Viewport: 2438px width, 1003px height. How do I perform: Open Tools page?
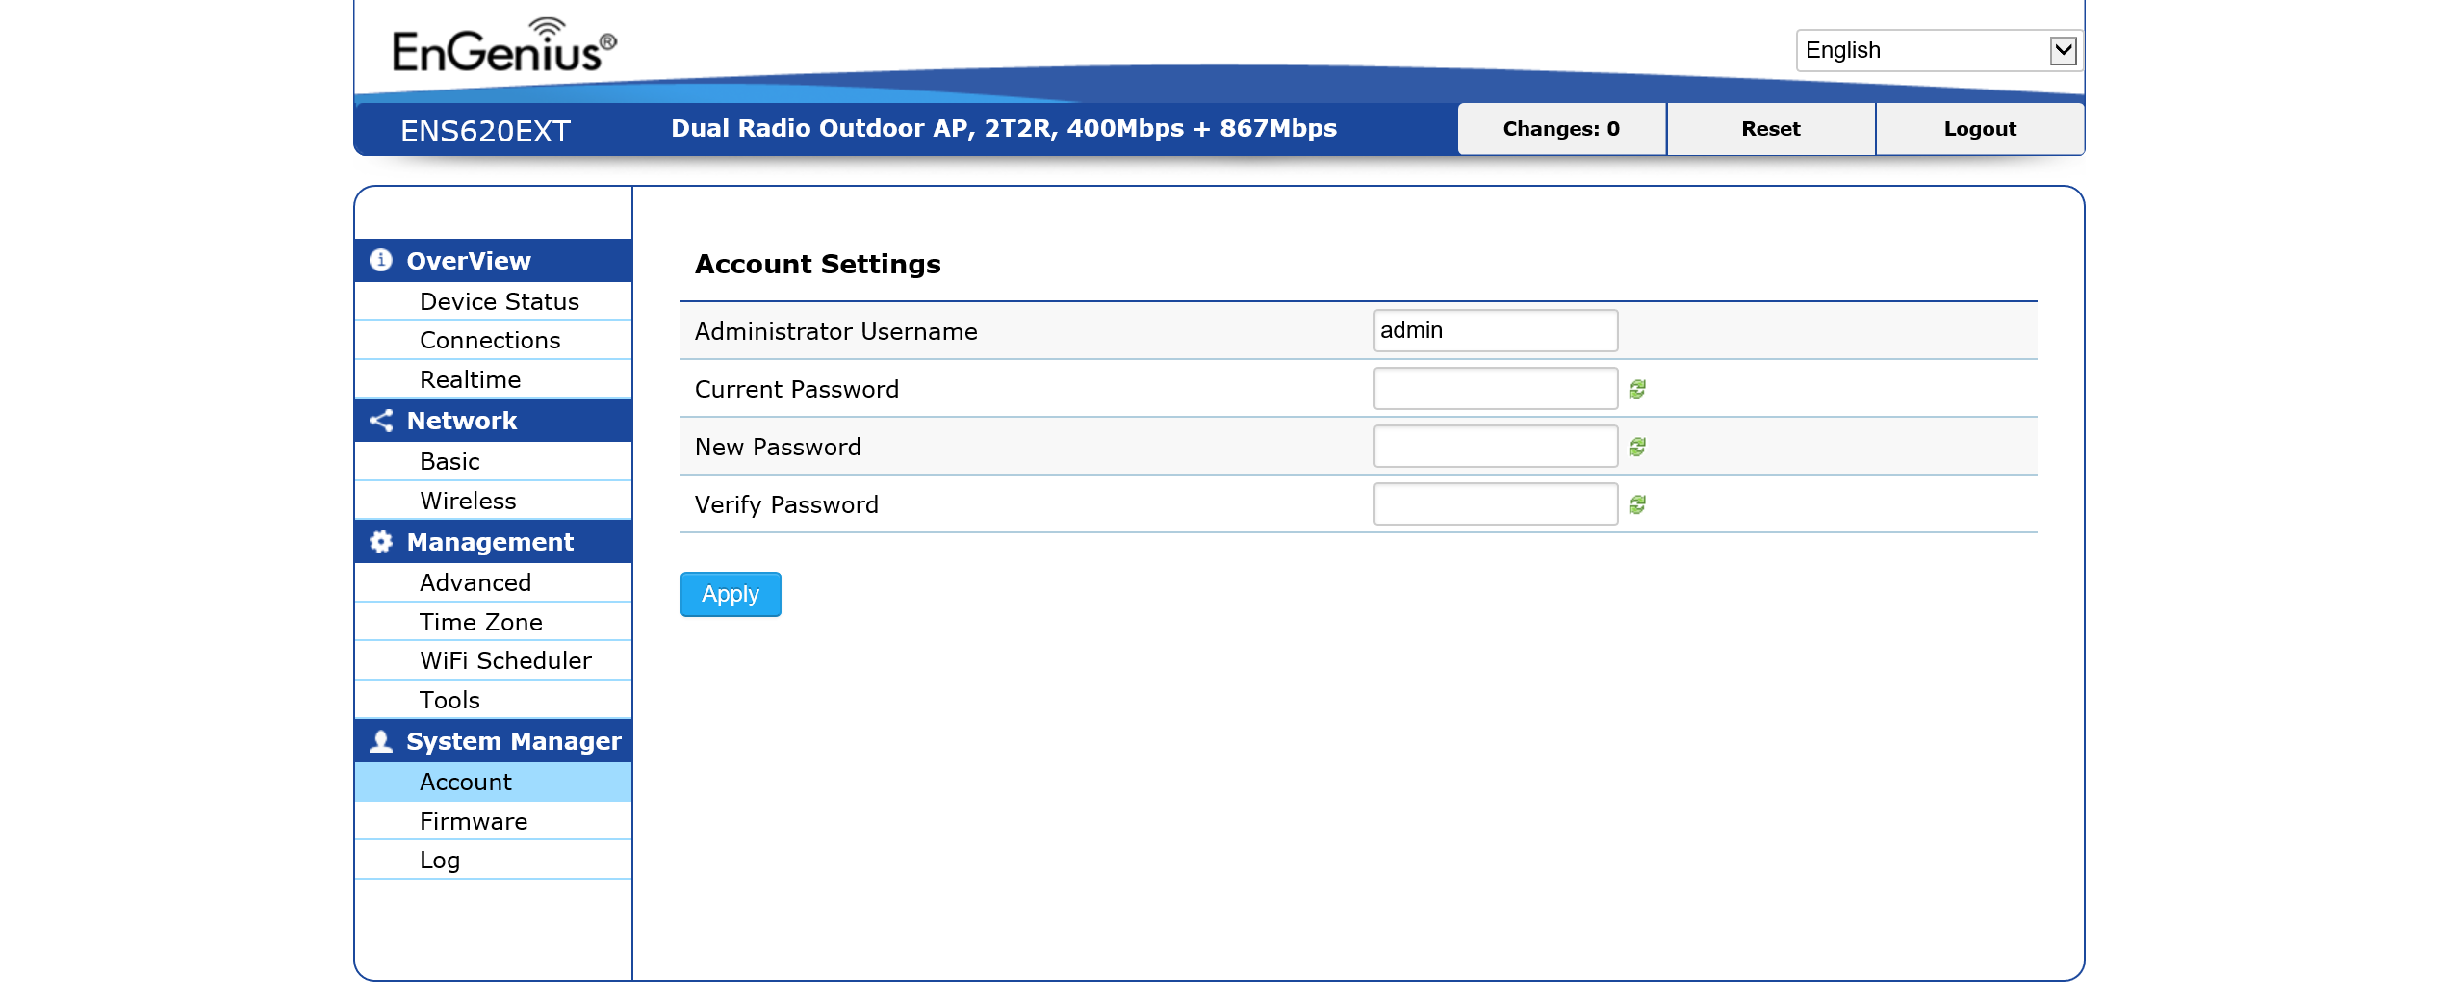click(493, 700)
